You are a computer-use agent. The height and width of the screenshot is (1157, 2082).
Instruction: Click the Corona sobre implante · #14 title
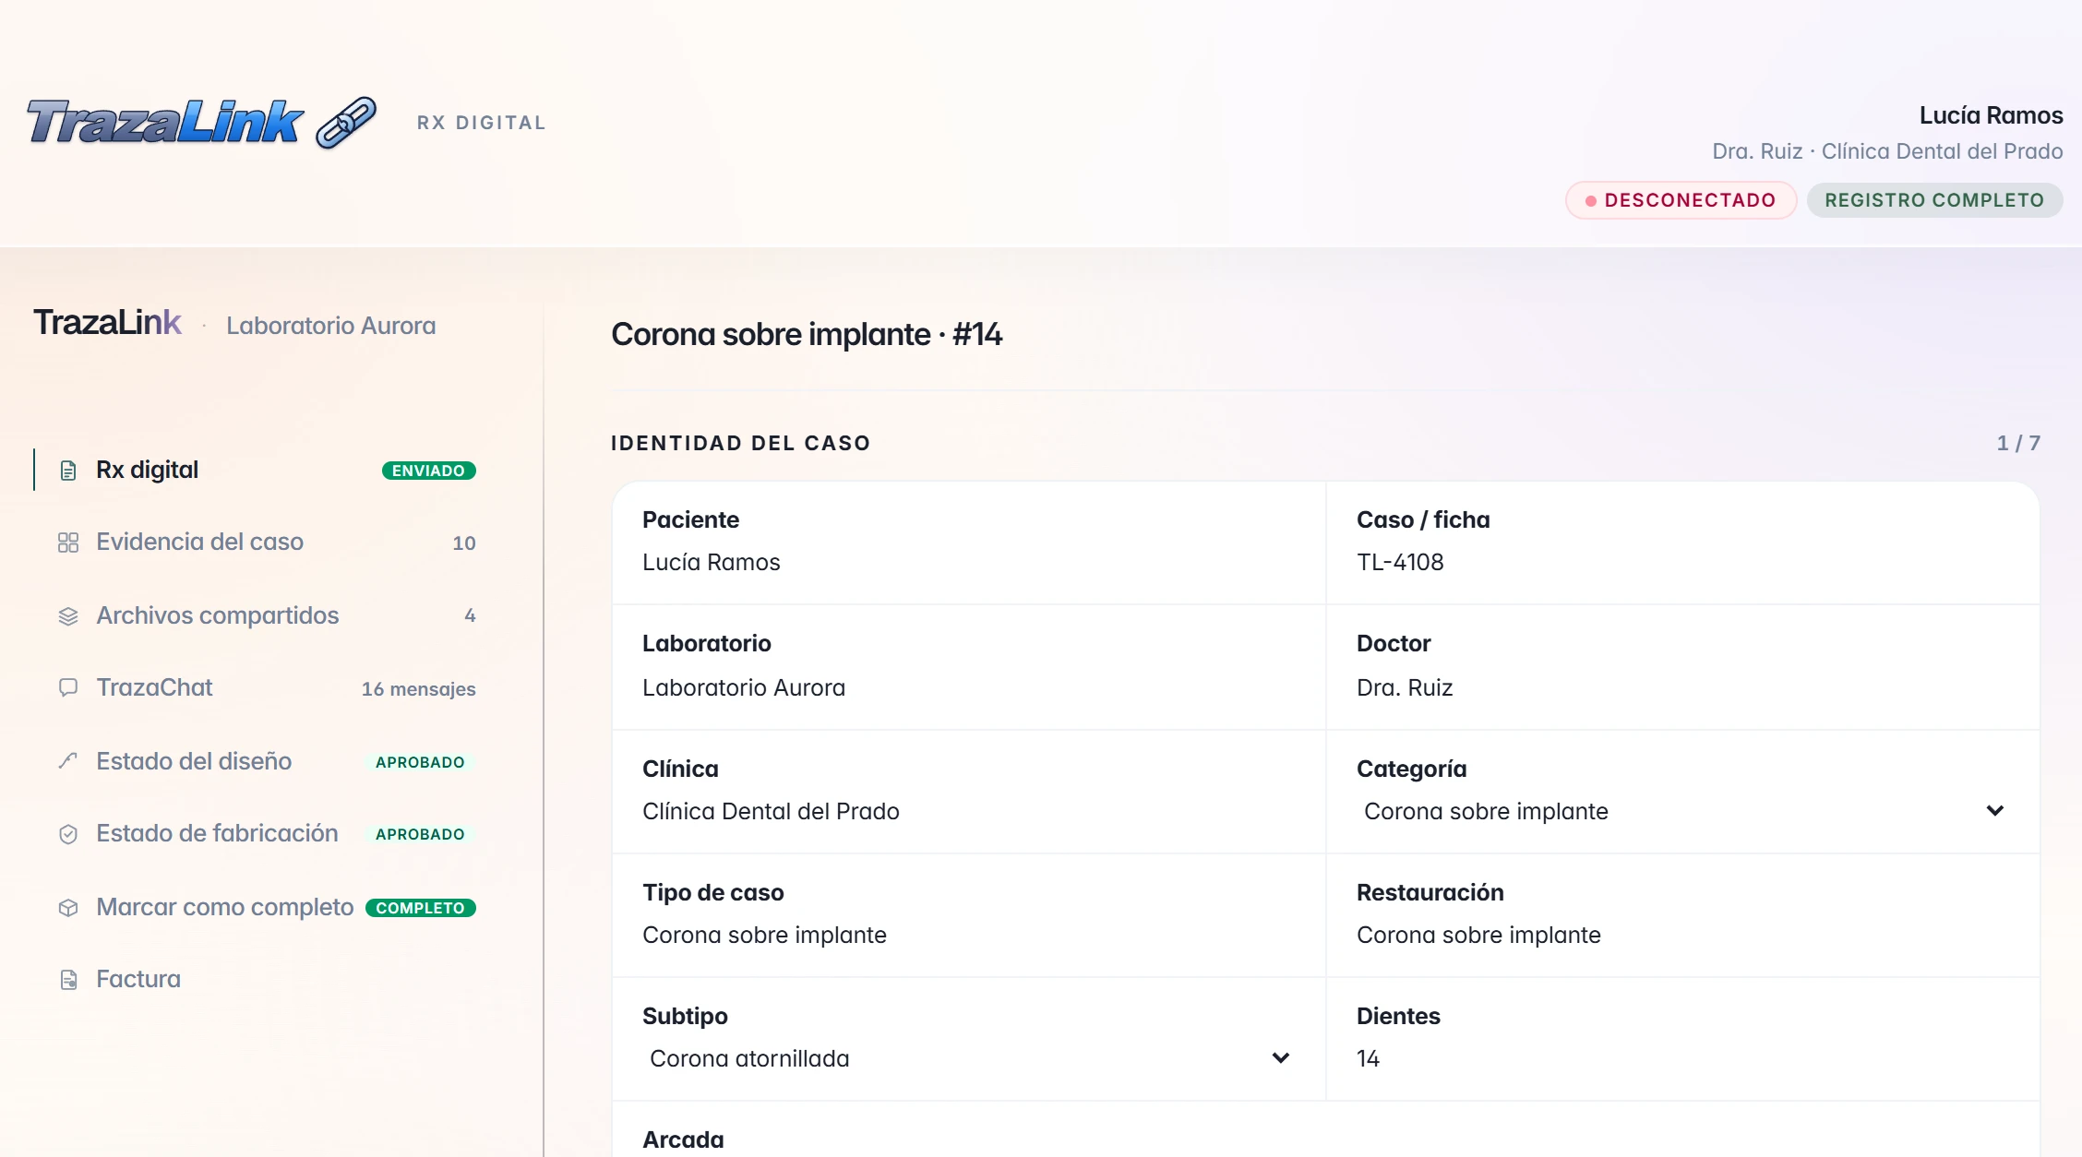coord(807,334)
